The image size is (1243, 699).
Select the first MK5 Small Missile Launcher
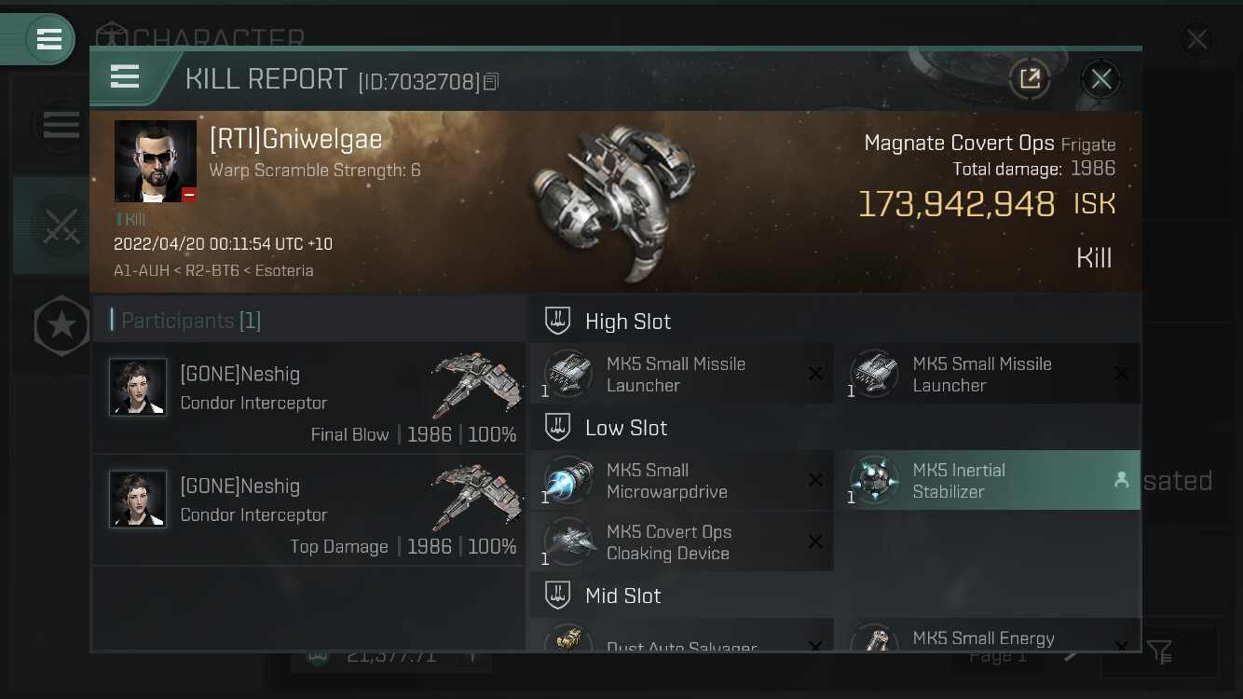tap(682, 375)
